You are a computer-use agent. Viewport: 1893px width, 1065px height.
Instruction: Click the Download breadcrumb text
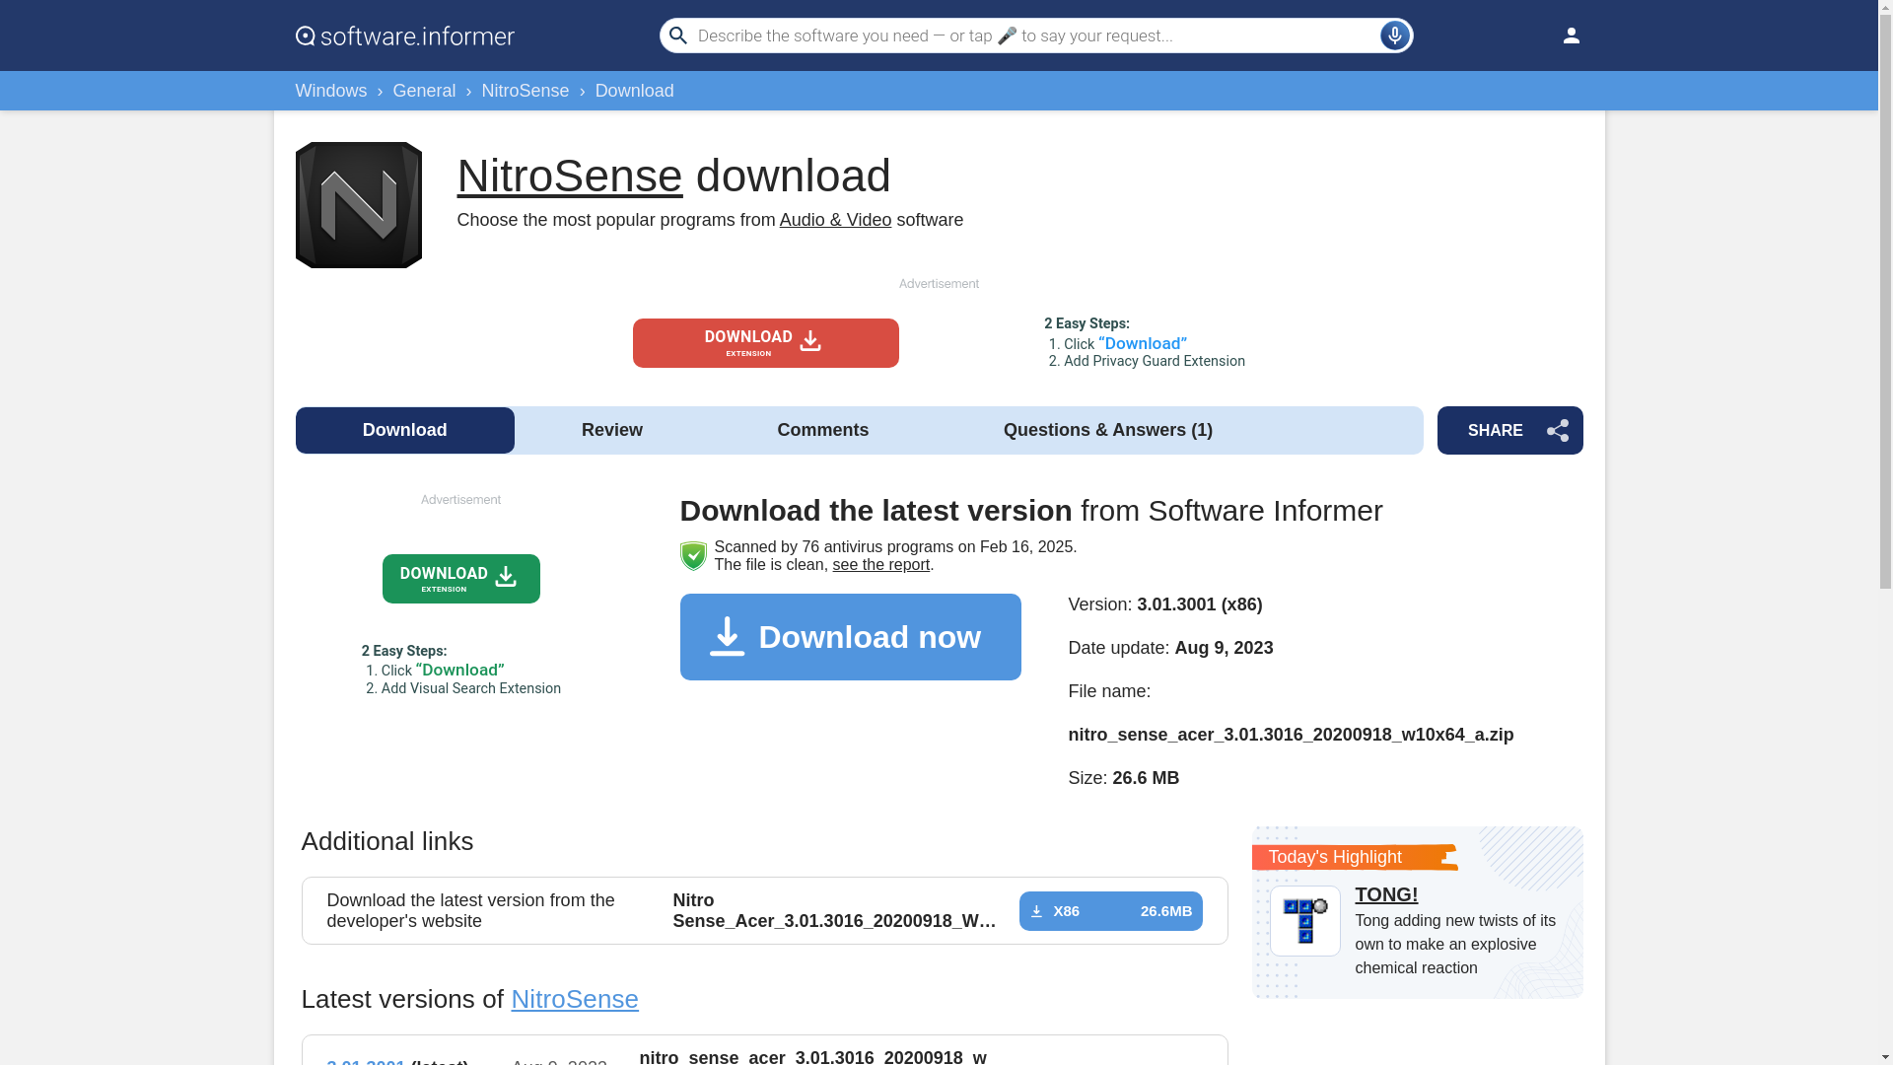pyautogui.click(x=635, y=91)
